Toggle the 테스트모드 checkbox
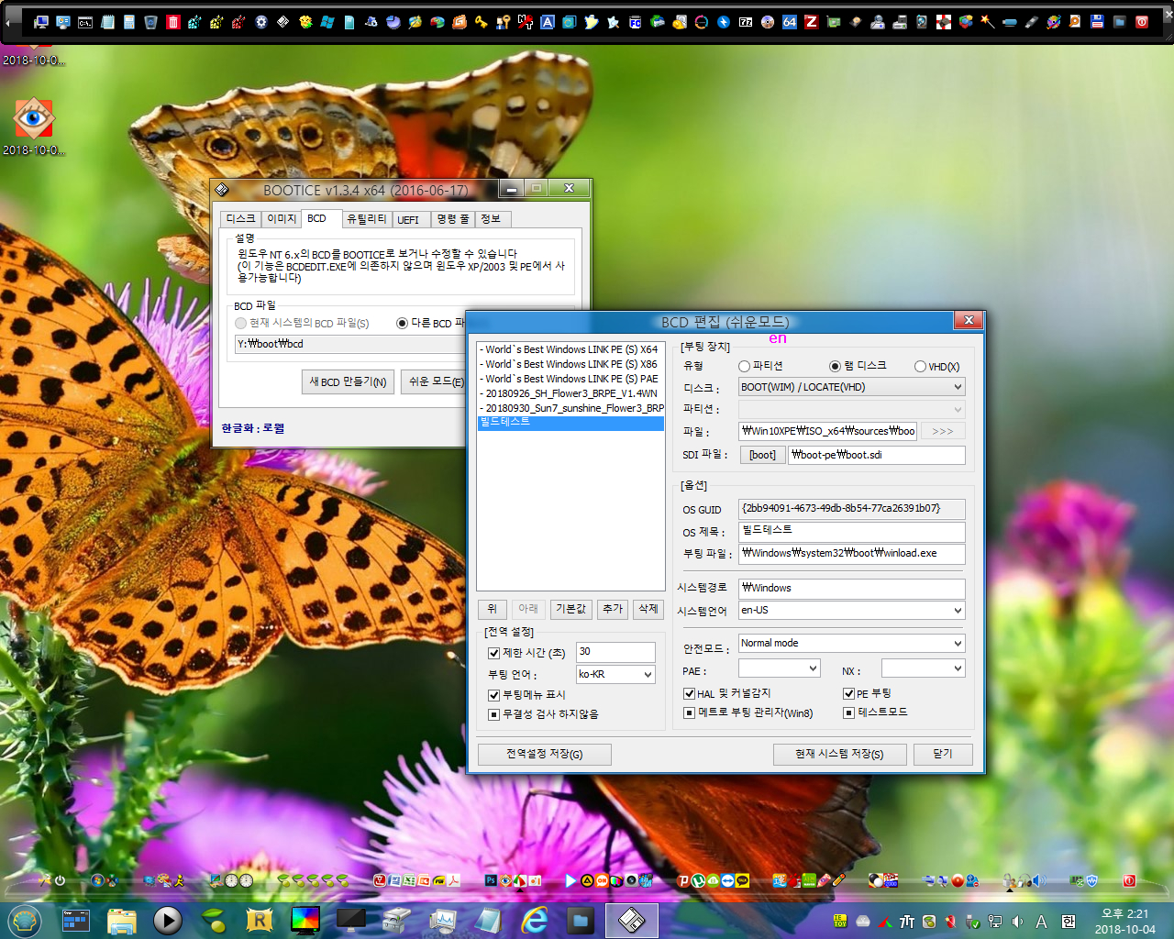Image resolution: width=1174 pixels, height=939 pixels. 848,713
